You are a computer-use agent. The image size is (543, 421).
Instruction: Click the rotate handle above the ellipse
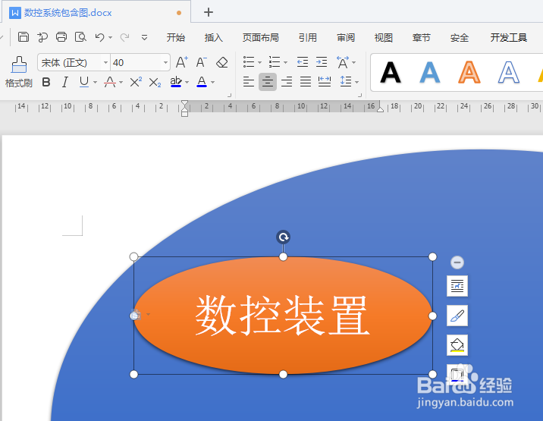[284, 237]
